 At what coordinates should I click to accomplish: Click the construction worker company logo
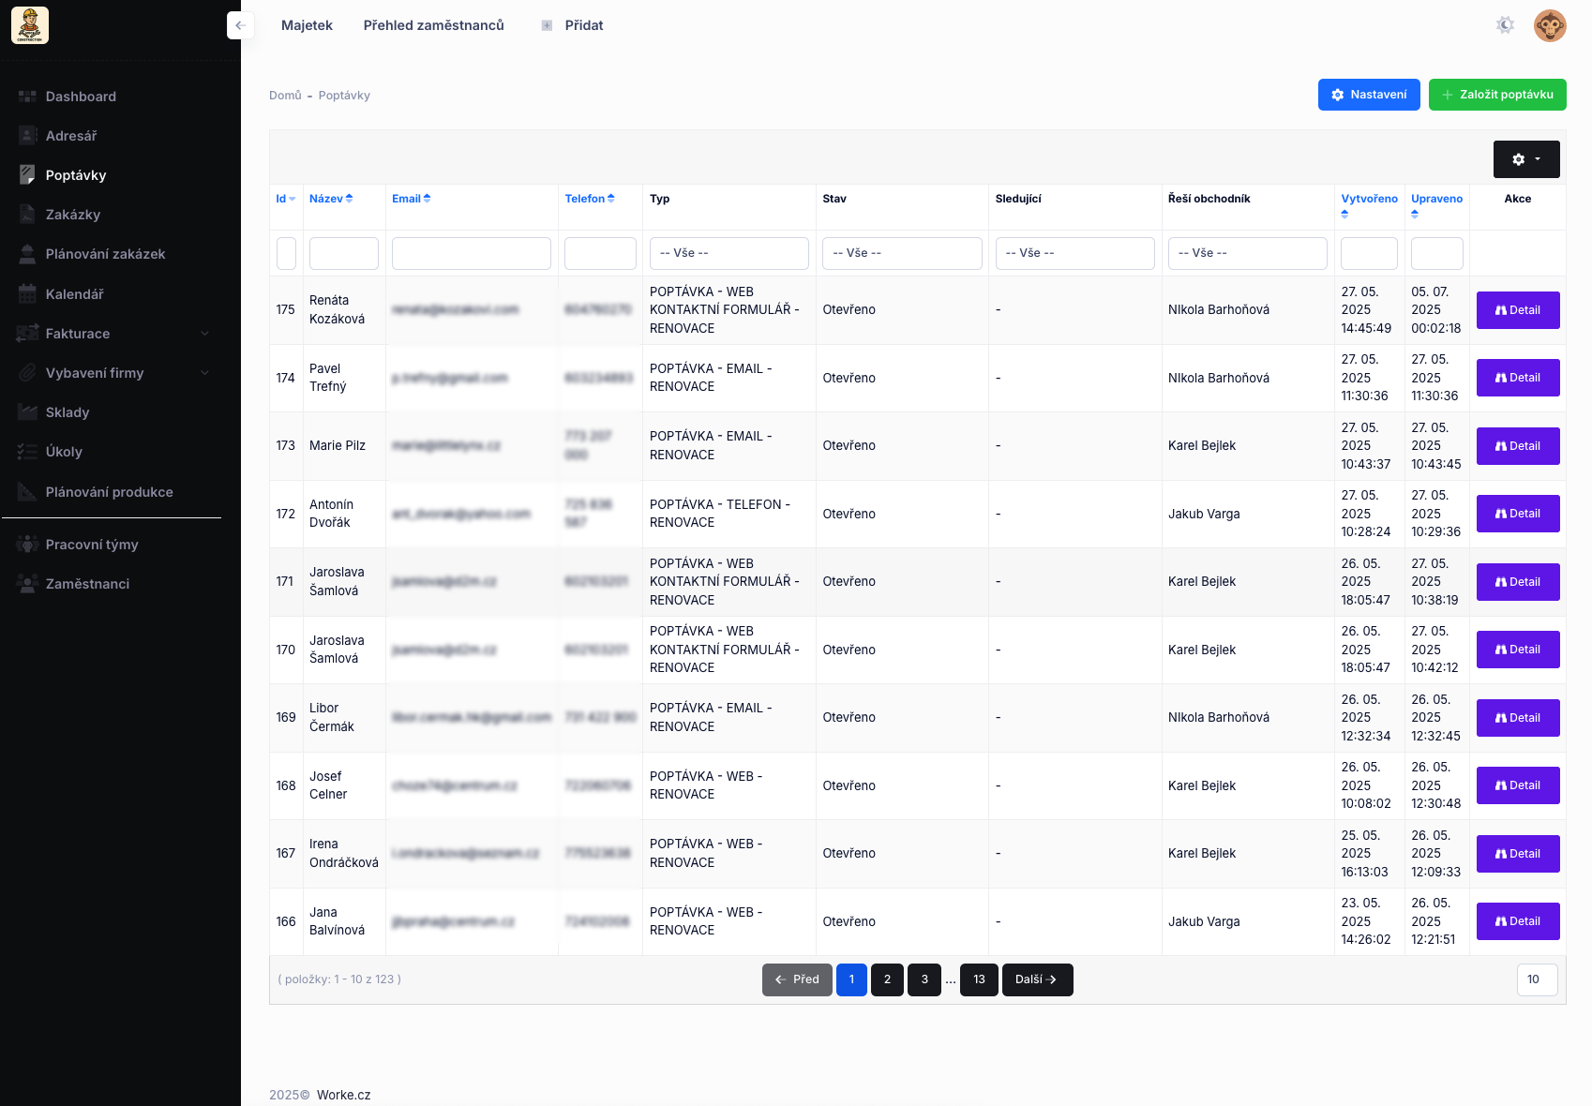(29, 24)
